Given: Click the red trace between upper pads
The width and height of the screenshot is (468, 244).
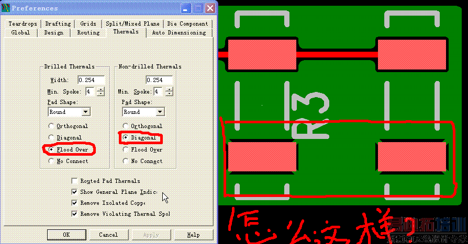Looking at the screenshot, I should (x=337, y=54).
